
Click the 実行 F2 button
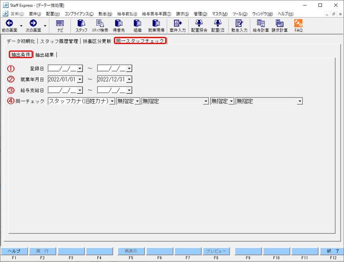click(x=42, y=251)
